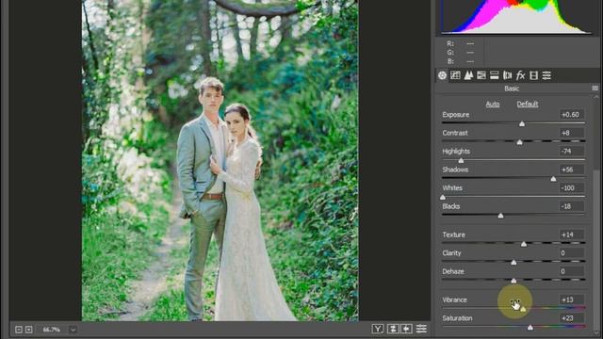Click the Saturation value field +23

[572, 318]
